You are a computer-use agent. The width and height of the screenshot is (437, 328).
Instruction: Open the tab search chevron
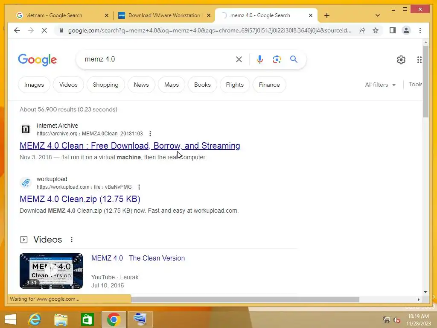coord(378,15)
